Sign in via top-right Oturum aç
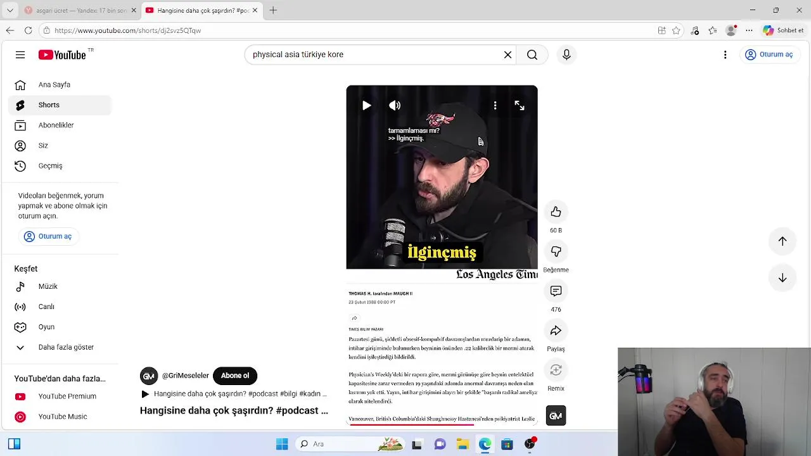811x456 pixels. 769,54
